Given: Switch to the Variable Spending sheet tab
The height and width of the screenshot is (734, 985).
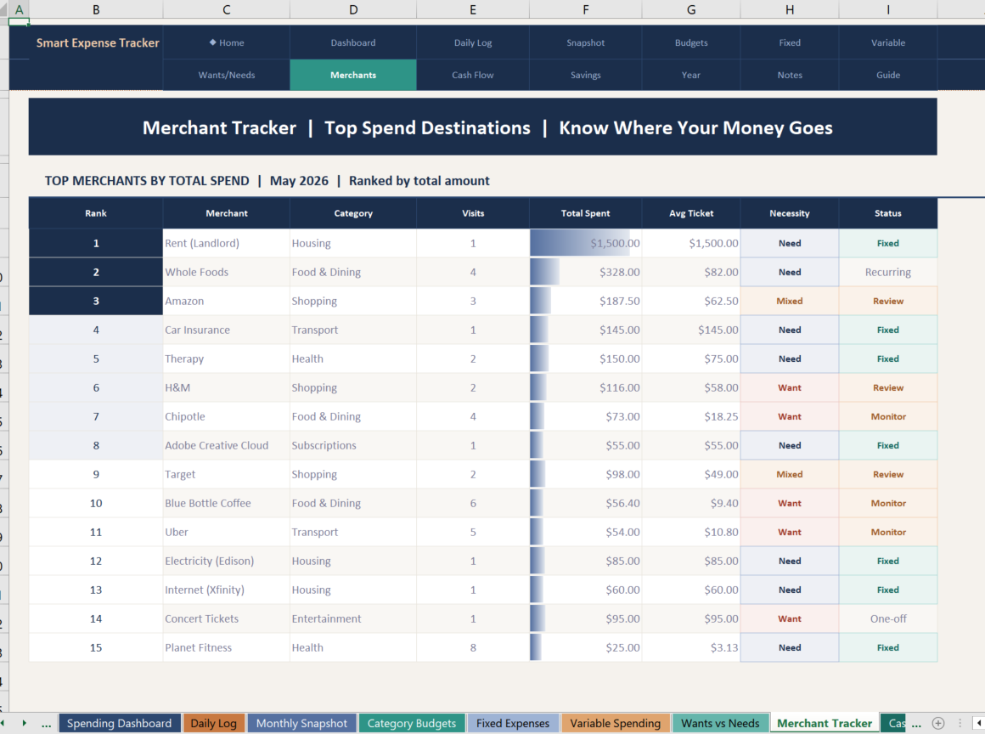Looking at the screenshot, I should point(615,723).
